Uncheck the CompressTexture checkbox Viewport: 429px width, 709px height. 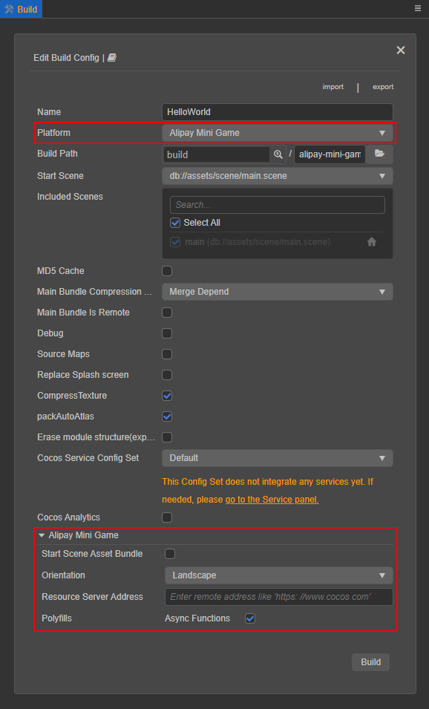point(167,396)
